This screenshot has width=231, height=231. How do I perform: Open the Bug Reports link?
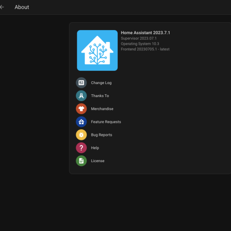(102, 135)
